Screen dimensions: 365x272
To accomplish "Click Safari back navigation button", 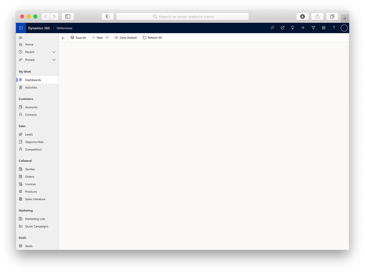I will [46, 17].
